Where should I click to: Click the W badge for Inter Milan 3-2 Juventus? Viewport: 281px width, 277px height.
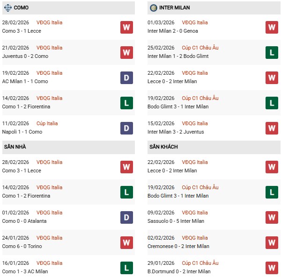pos(272,128)
